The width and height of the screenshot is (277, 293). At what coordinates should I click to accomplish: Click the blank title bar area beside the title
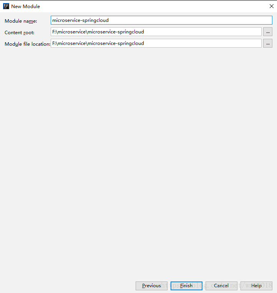click(154, 6)
